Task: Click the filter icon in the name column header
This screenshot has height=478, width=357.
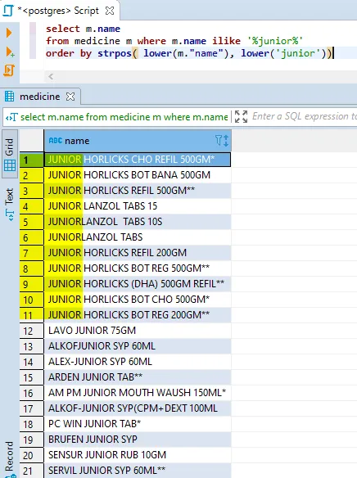Action: [219, 141]
